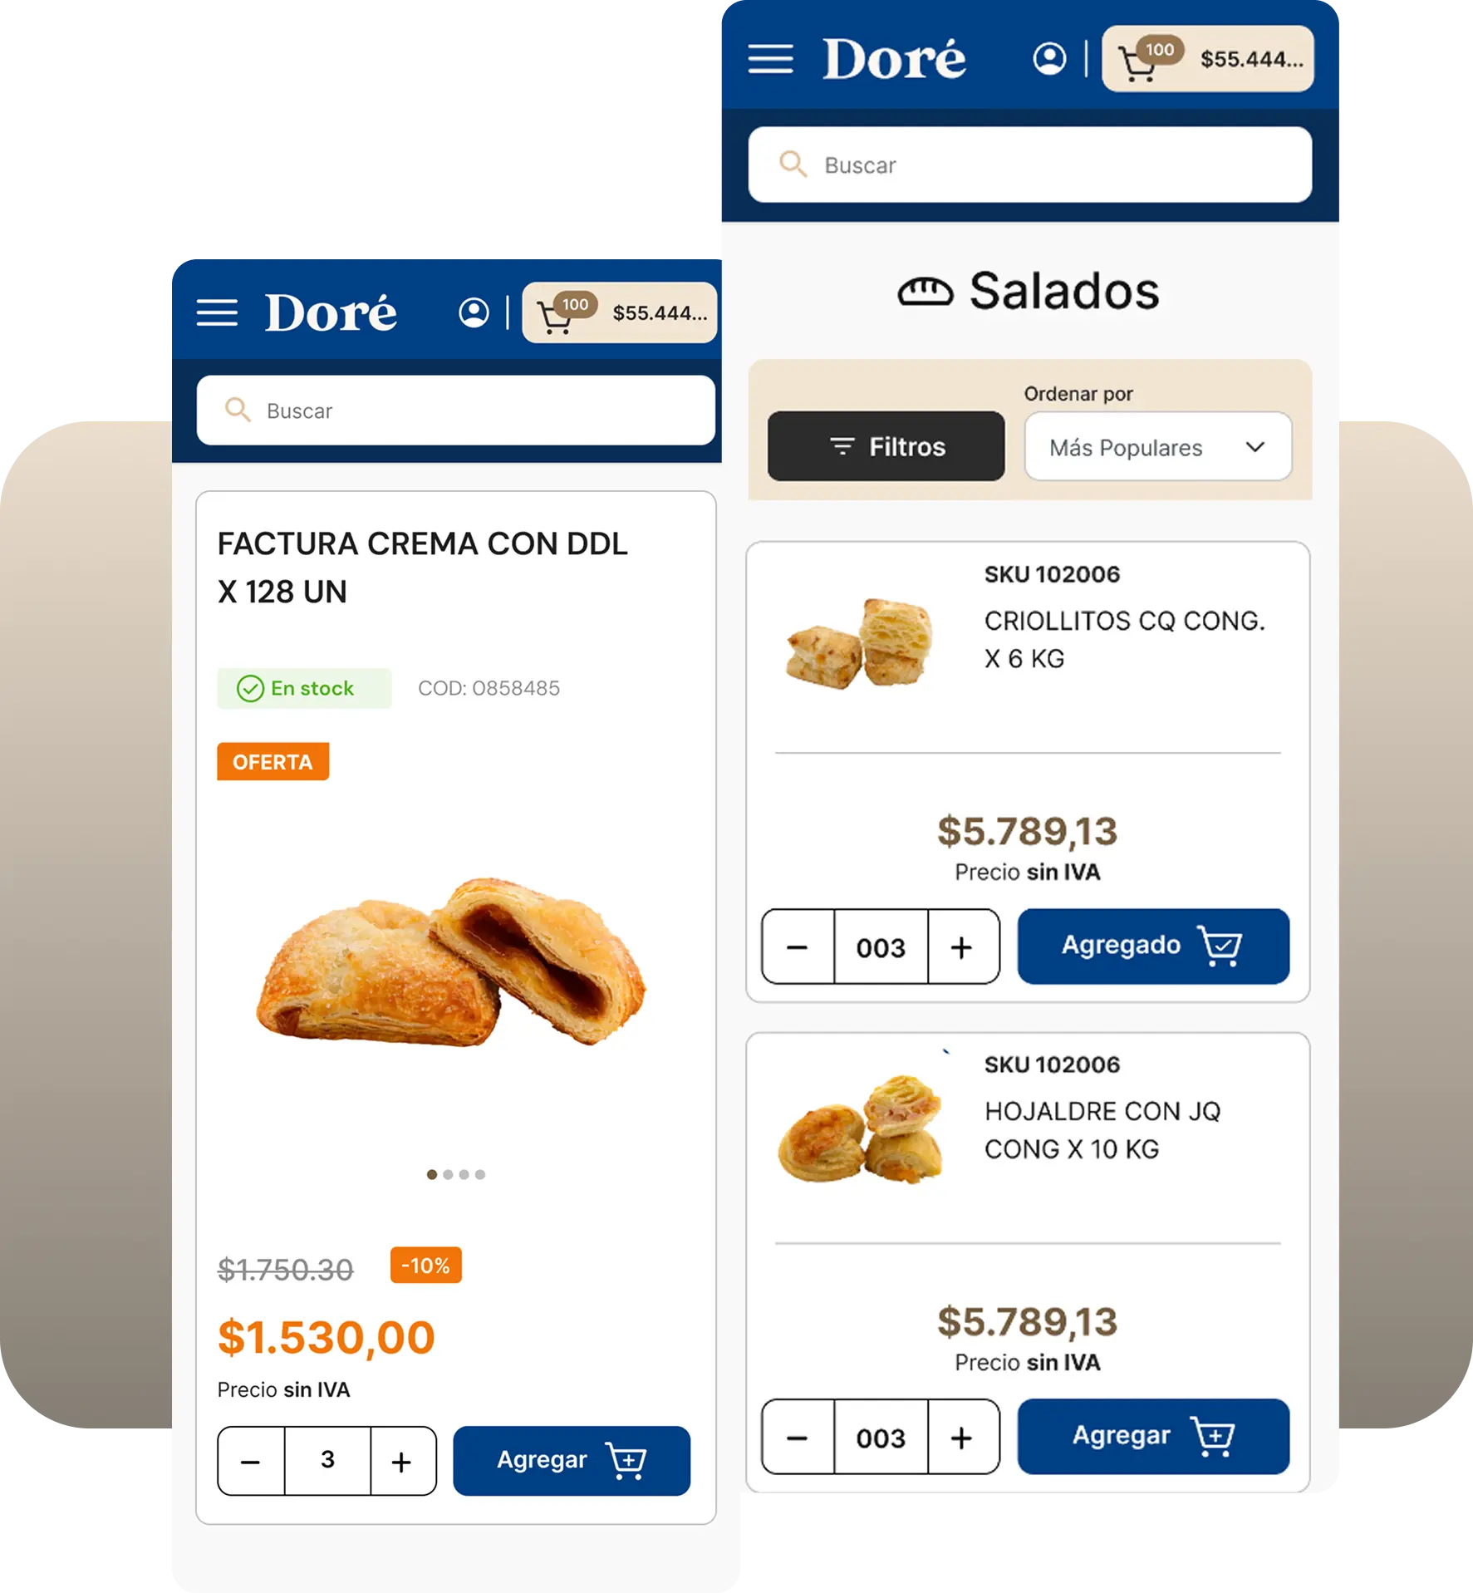Click Agregado button for CRIOLLITOS product

1153,946
